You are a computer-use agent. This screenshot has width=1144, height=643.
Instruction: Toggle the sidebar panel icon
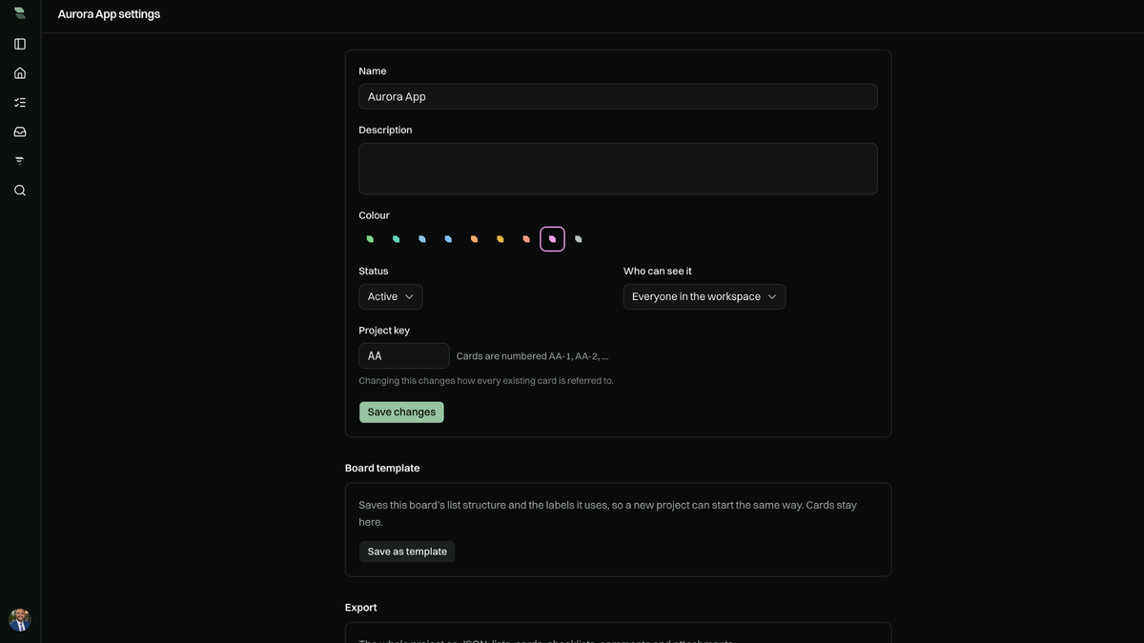point(20,44)
